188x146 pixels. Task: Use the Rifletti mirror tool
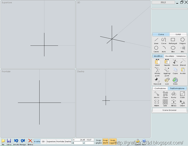[x=157, y=103]
